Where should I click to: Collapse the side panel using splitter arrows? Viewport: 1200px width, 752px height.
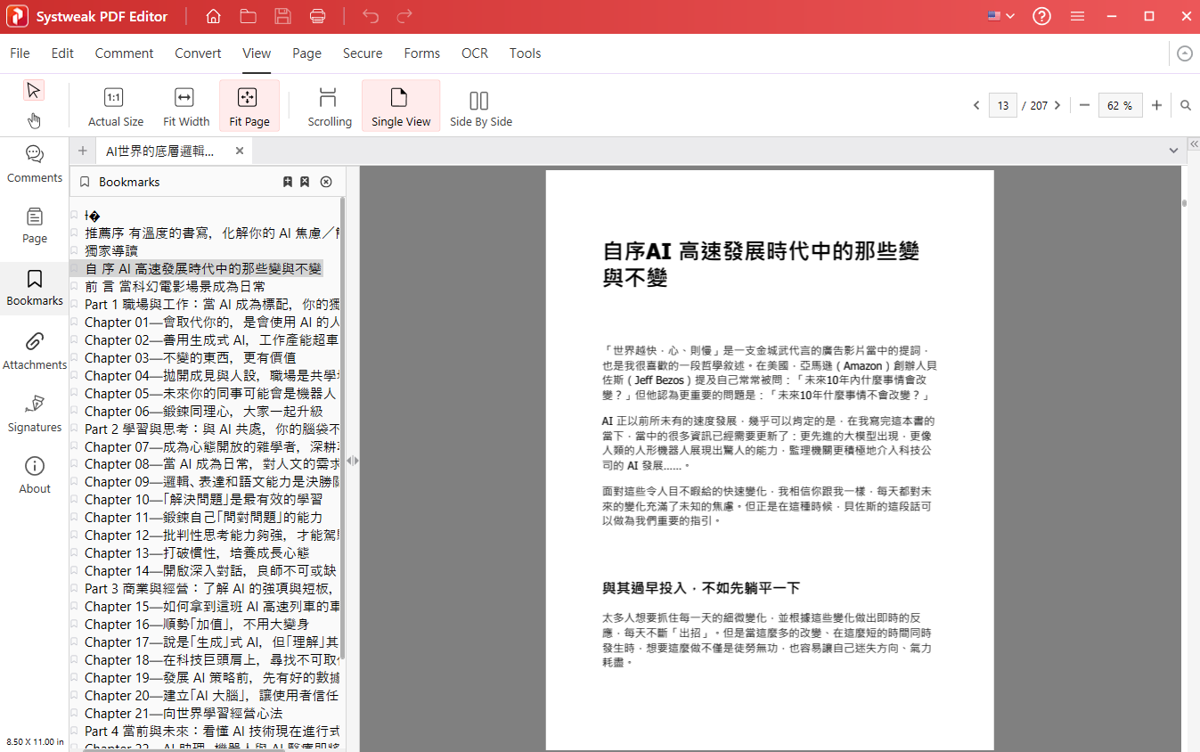point(353,461)
